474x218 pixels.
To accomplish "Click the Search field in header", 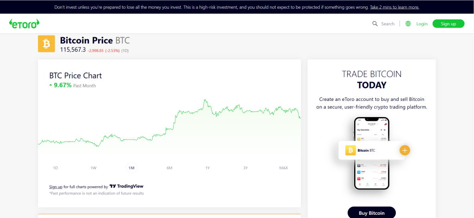I will [387, 24].
